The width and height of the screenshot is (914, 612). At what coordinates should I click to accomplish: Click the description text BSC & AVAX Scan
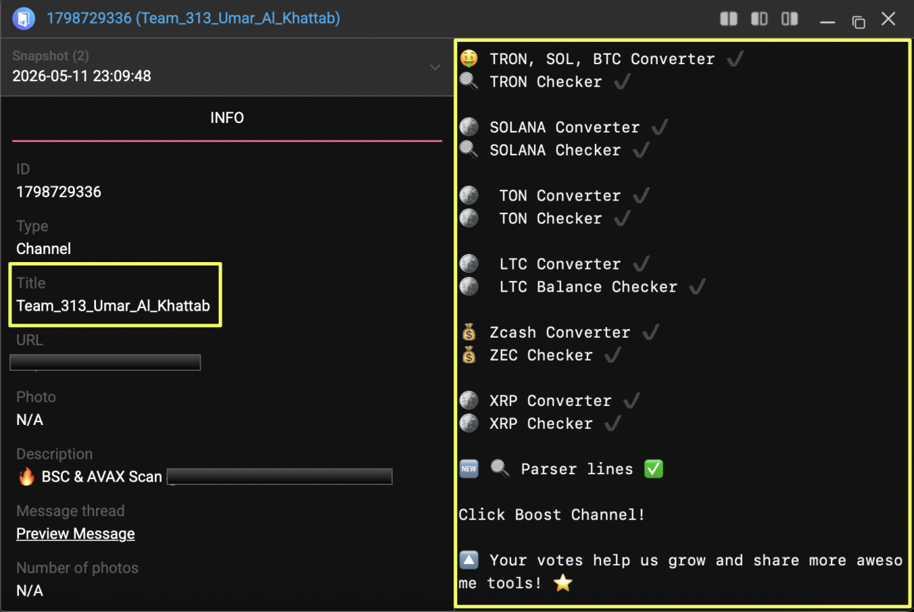tap(102, 477)
